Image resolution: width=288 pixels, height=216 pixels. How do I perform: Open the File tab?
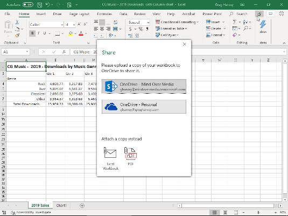coord(8,14)
